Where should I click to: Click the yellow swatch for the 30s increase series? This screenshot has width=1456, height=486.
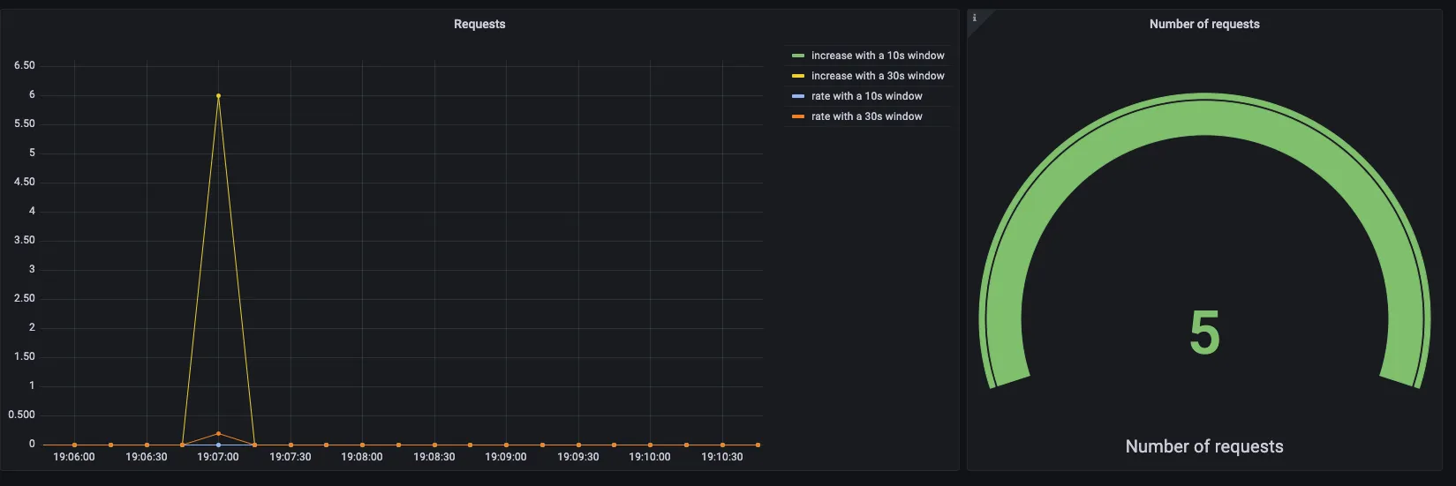point(798,76)
